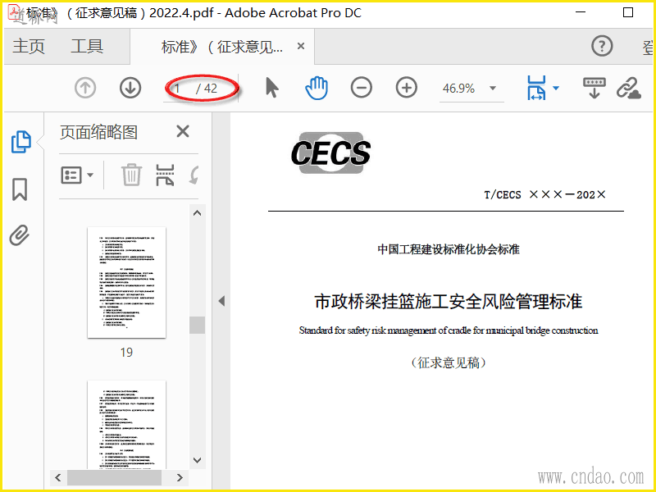Click thumbnail scrollbar up arrow
Image resolution: width=656 pixels, height=492 pixels.
coord(198,212)
